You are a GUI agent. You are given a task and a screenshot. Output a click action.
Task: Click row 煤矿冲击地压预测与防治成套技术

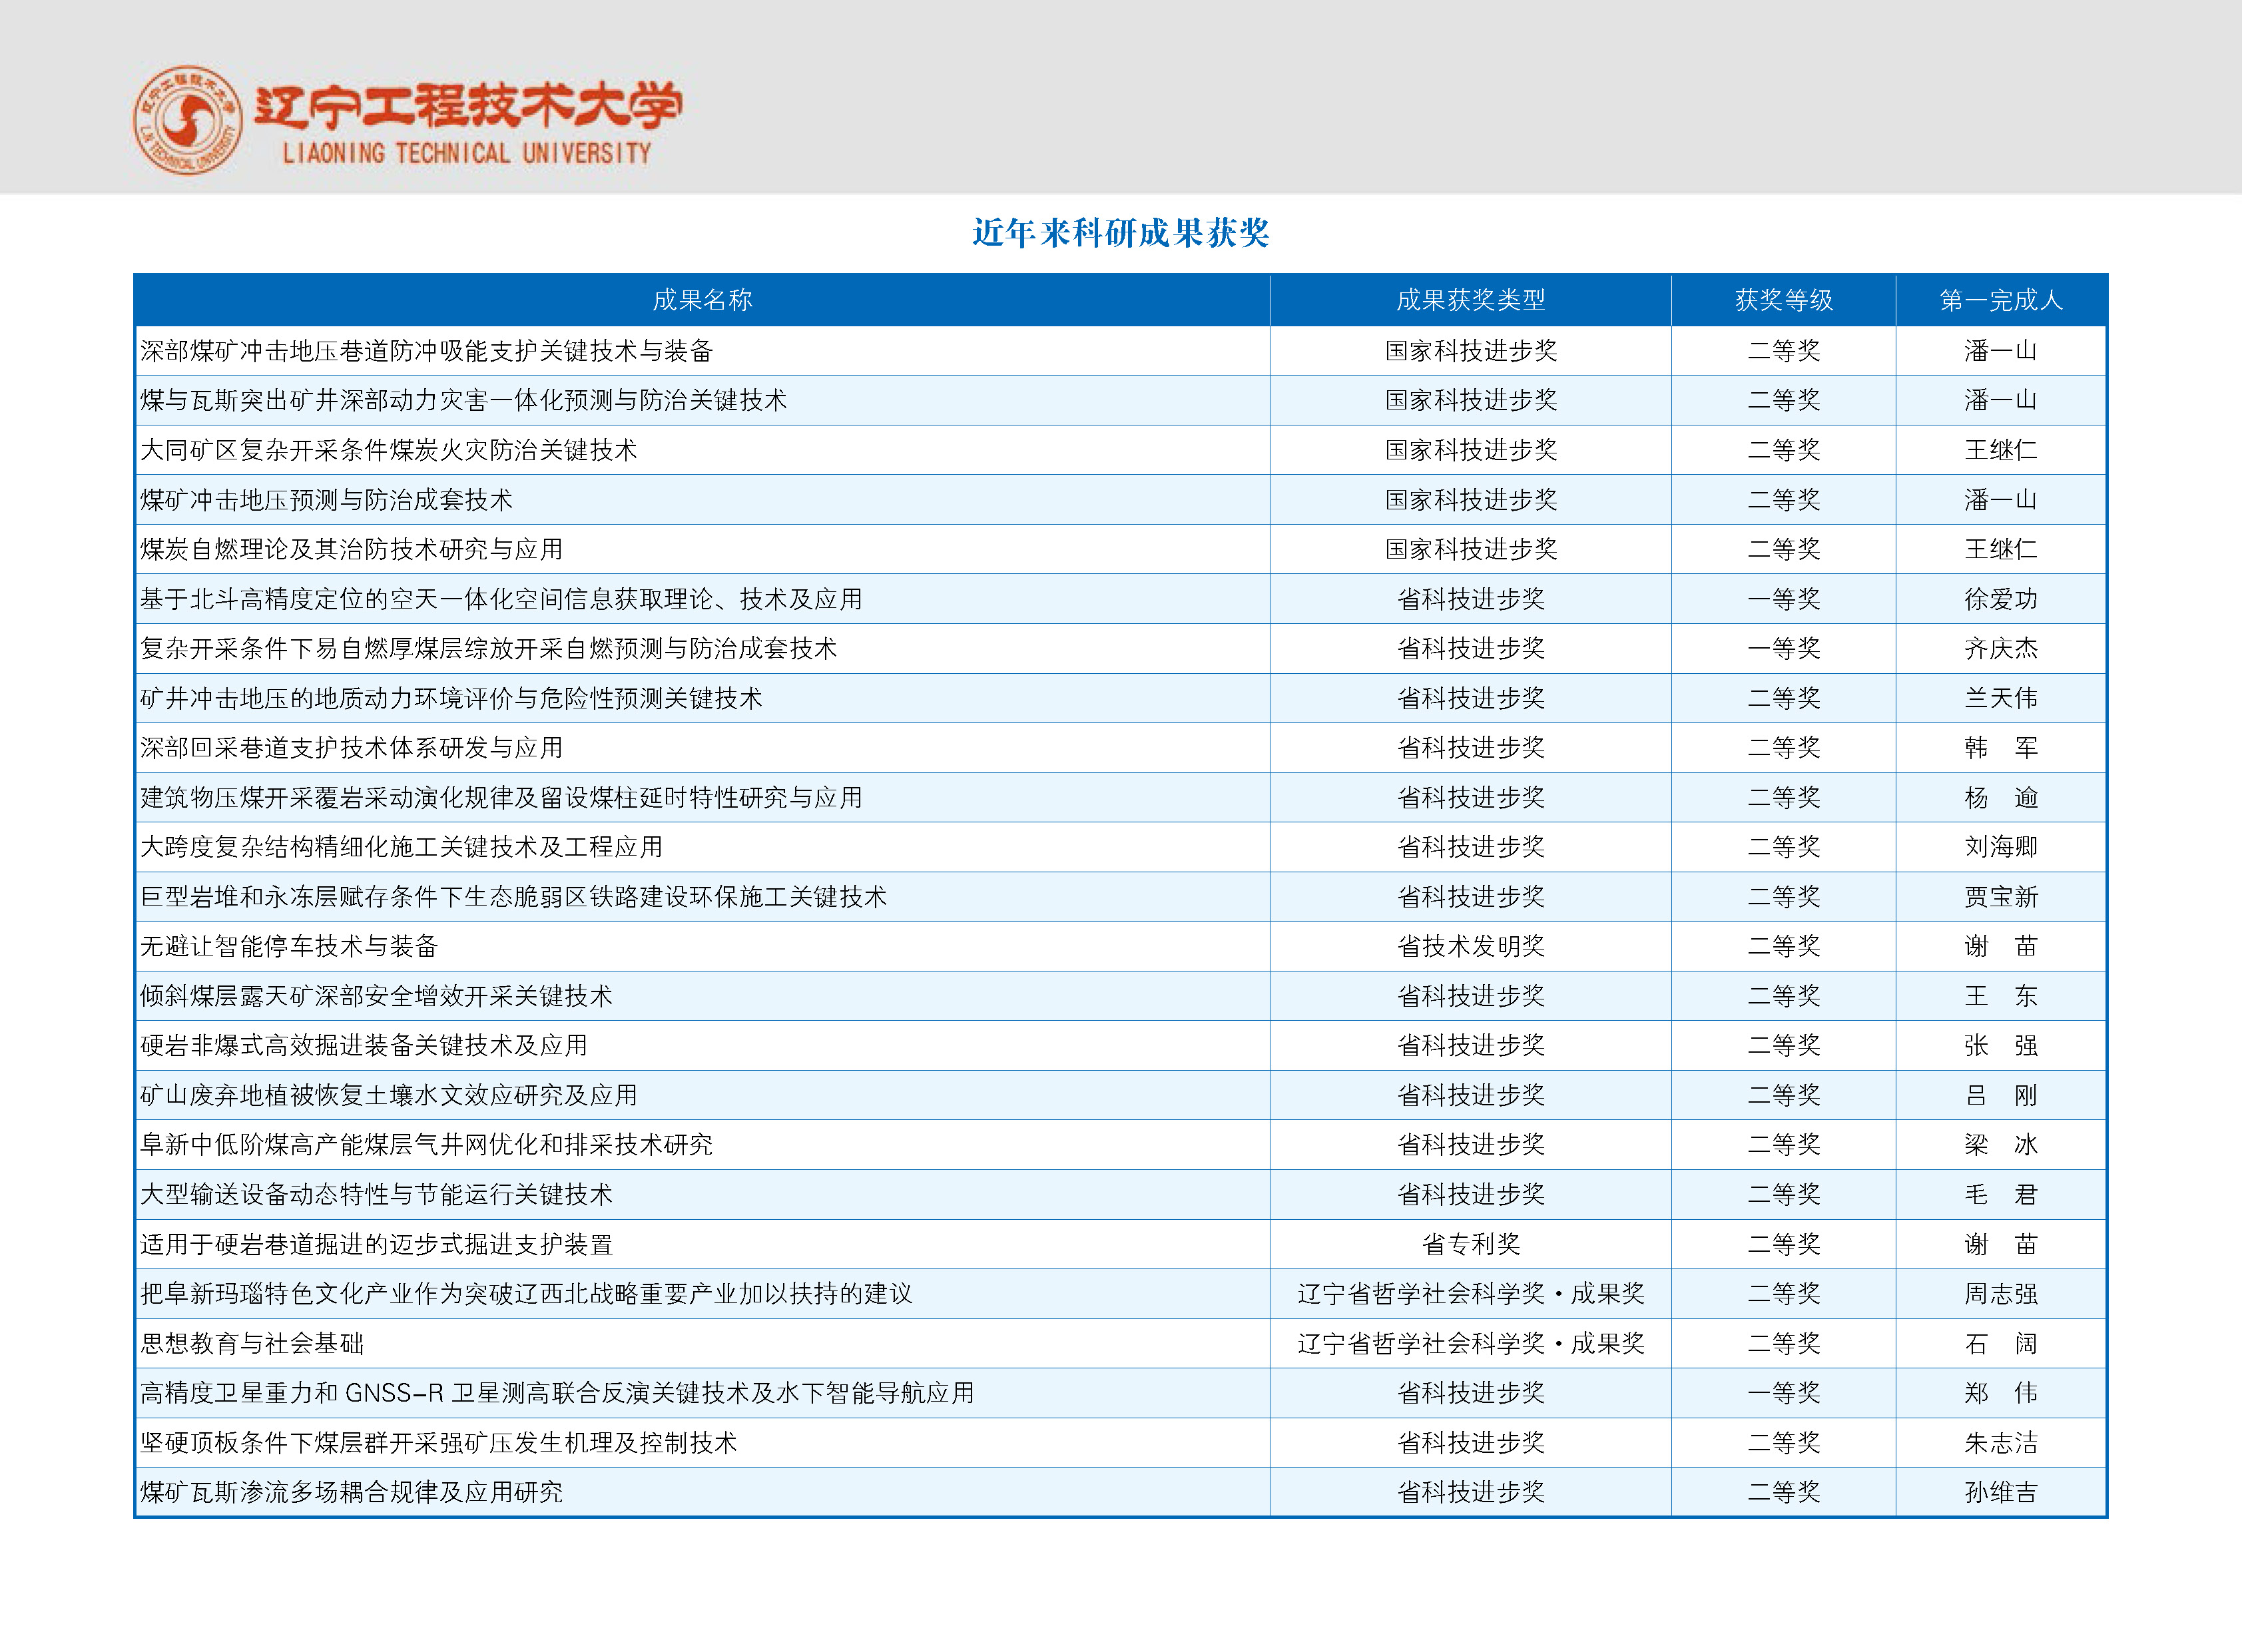(x=1120, y=500)
